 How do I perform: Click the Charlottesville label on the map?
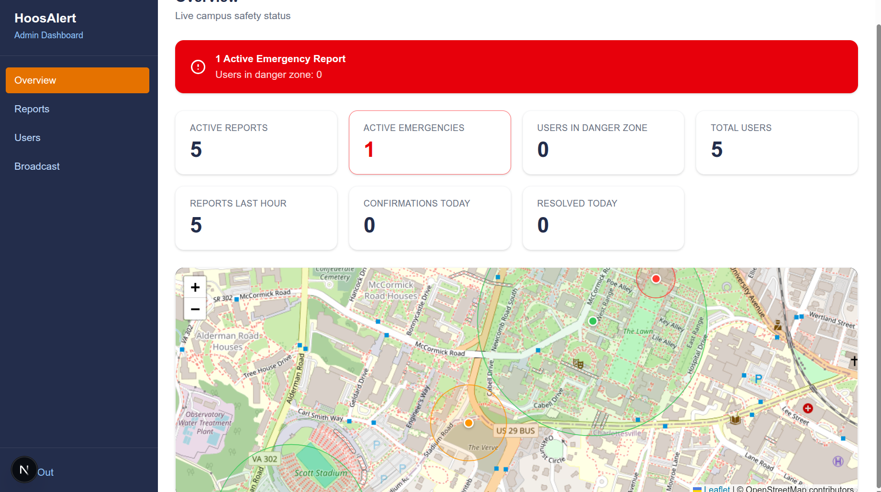coord(617,433)
